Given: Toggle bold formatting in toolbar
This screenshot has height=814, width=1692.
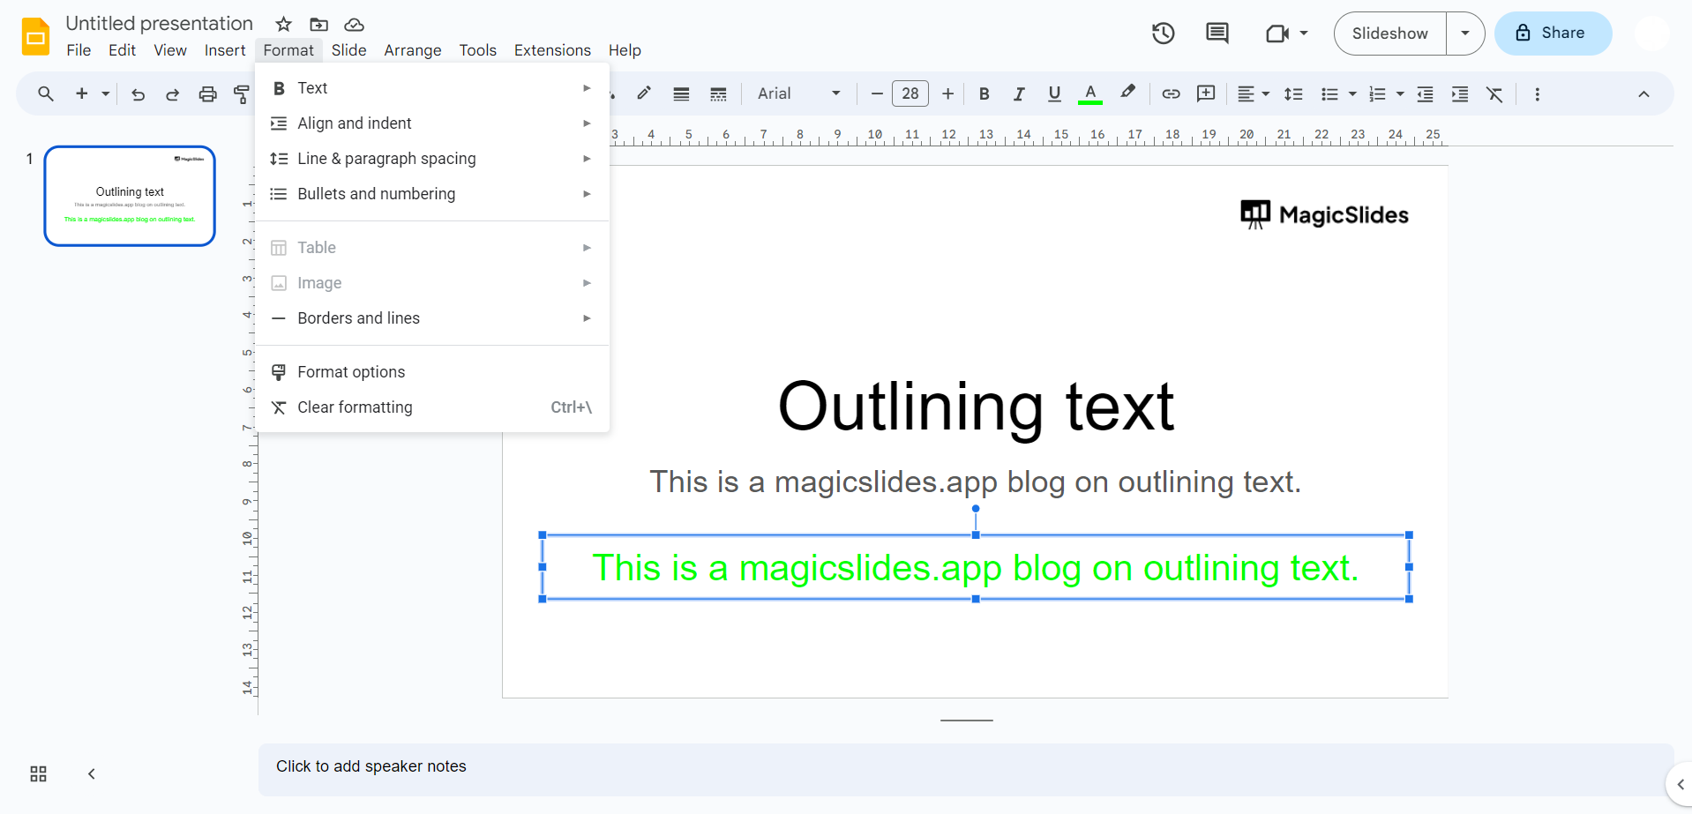Looking at the screenshot, I should 984,94.
